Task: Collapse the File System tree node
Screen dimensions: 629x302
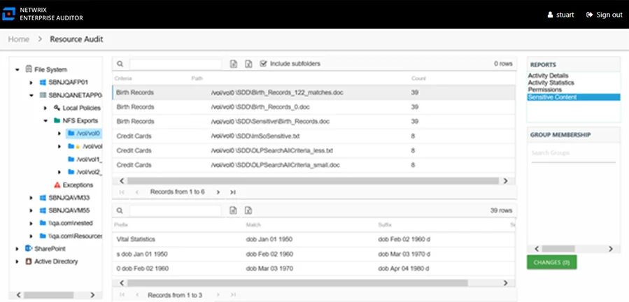Action: tap(17, 70)
